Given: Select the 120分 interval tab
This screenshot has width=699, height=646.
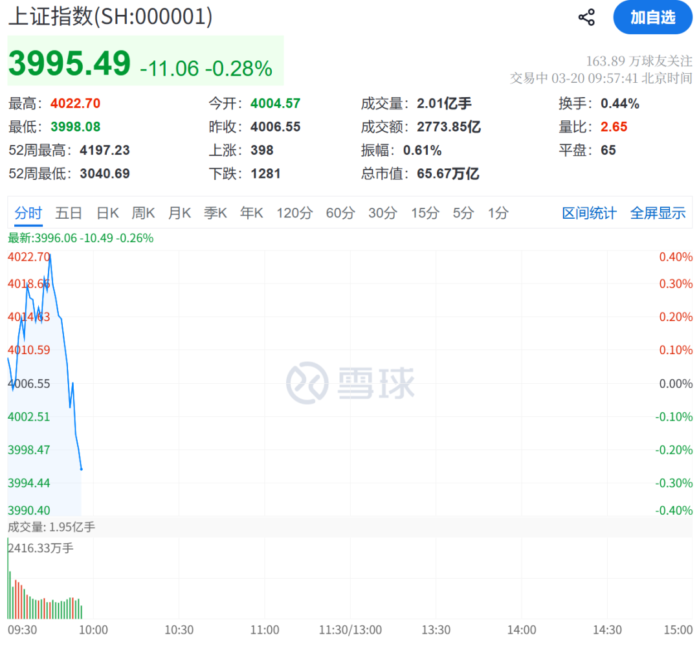Looking at the screenshot, I should coord(294,213).
